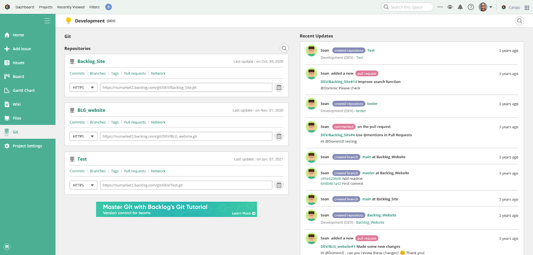The image size is (533, 255).
Task: Open HTTPS protocol dropdown for BLG_website
Action: coord(83,136)
